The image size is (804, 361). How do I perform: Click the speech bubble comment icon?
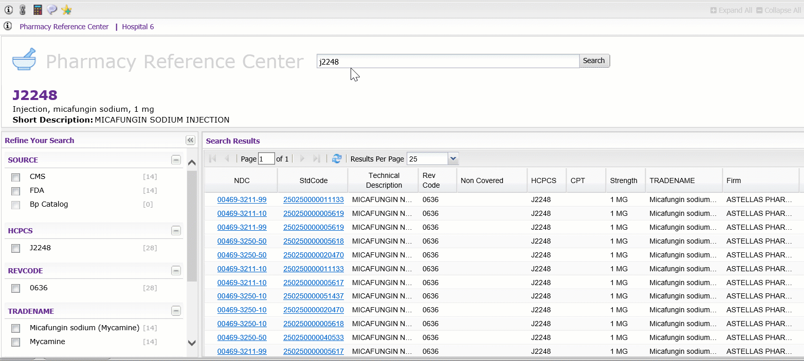(x=52, y=10)
